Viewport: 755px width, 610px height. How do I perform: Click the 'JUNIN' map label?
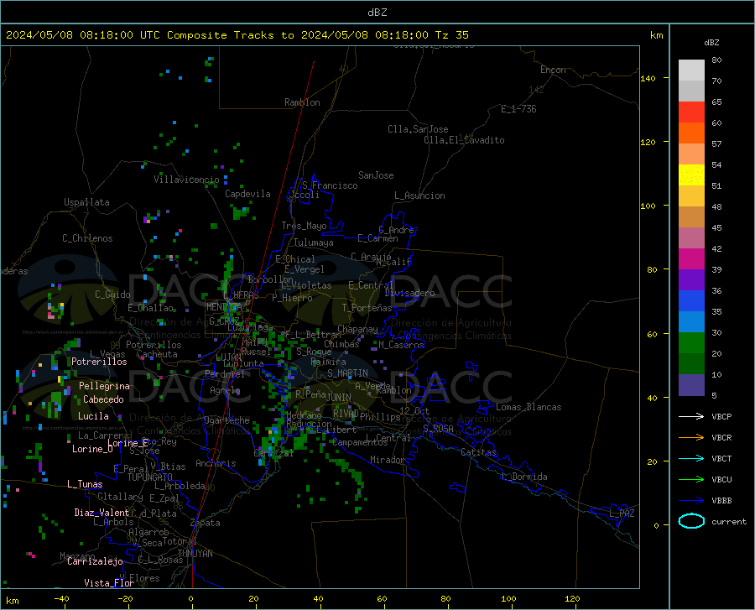[x=339, y=397]
